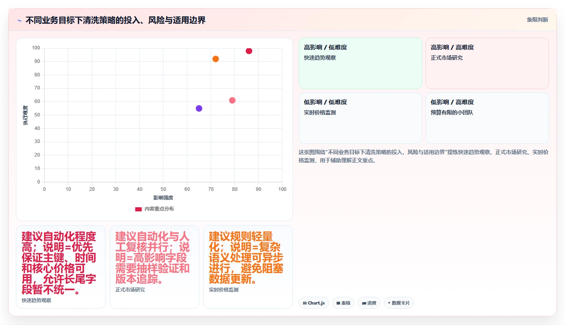Select the 低影响 / 高难度 quadrant card

coord(487,118)
